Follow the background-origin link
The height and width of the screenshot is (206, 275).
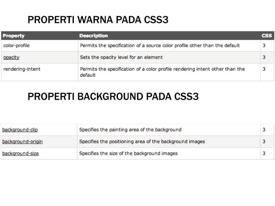(23, 142)
